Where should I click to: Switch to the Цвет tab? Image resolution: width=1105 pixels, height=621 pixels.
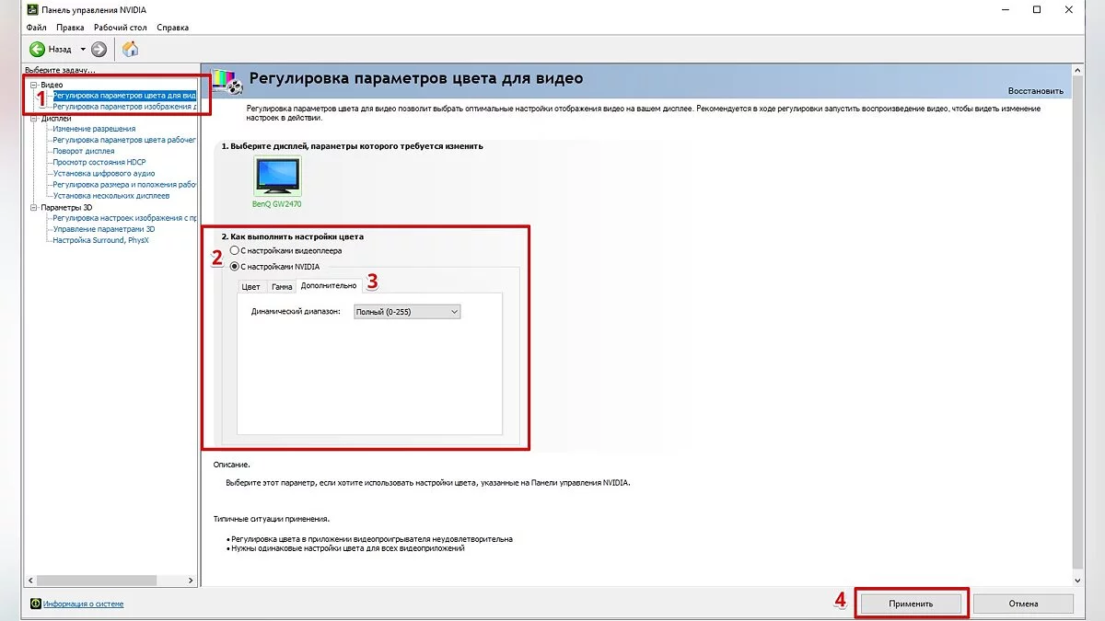pos(250,286)
